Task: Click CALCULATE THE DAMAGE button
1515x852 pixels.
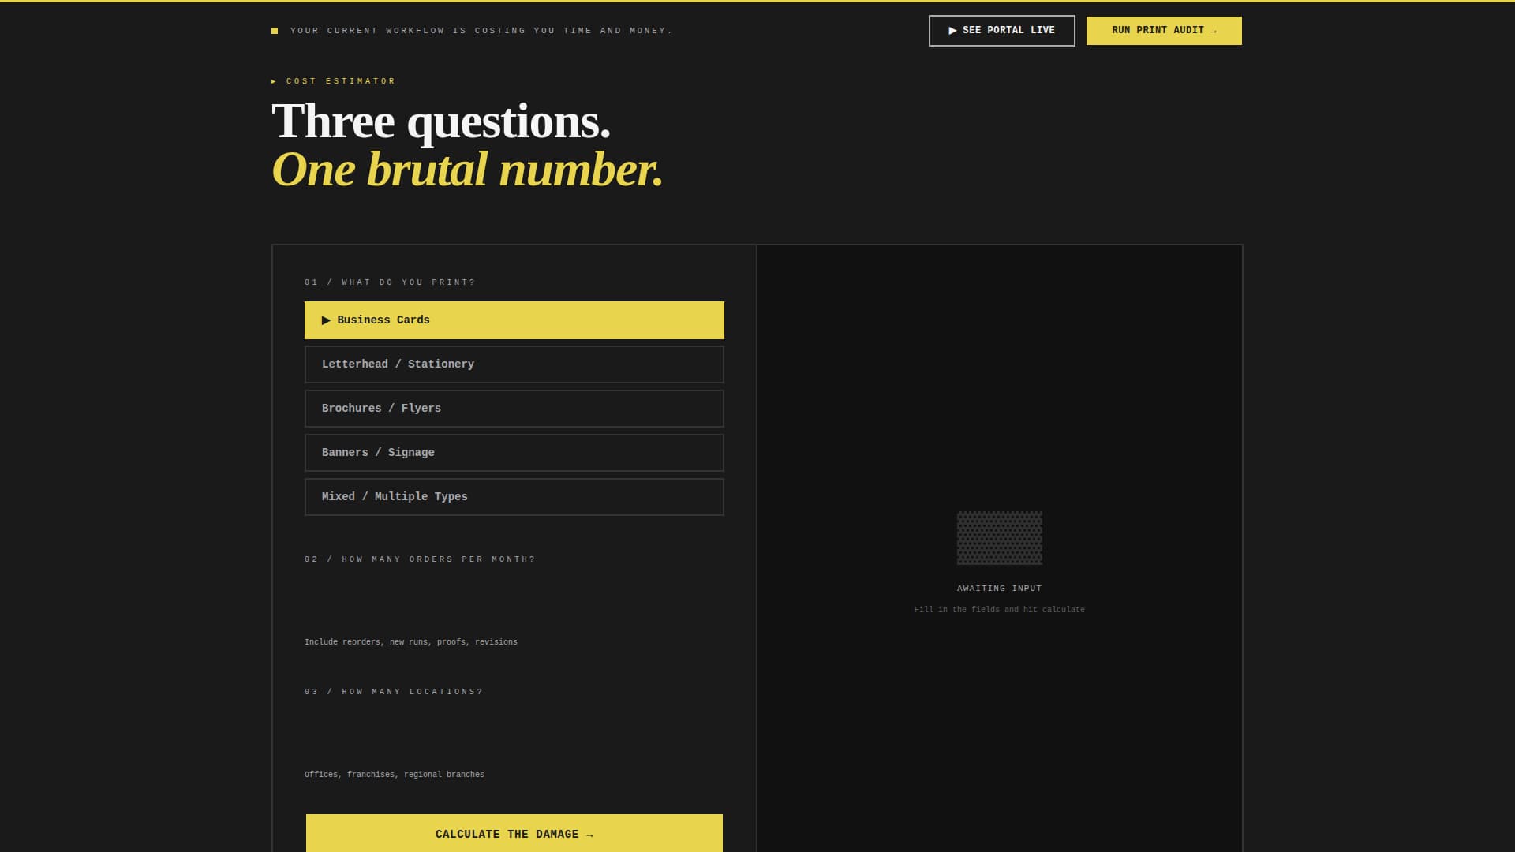Action: [514, 833]
